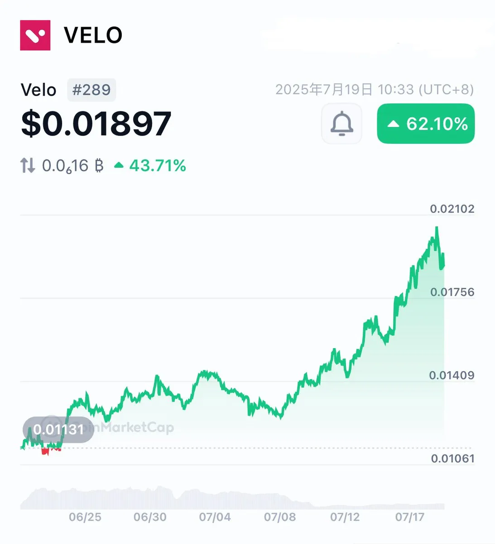This screenshot has width=495, height=544.
Task: Click the 0.01131 starting price label
Action: pos(58,429)
